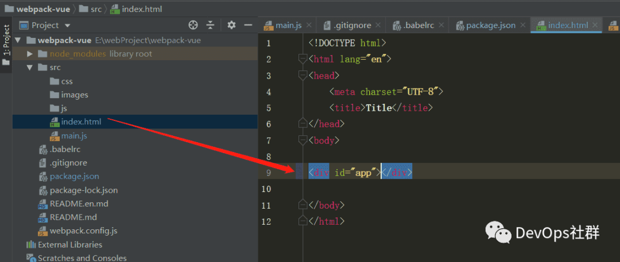Click the collapse all icon in Project panel

[210, 25]
